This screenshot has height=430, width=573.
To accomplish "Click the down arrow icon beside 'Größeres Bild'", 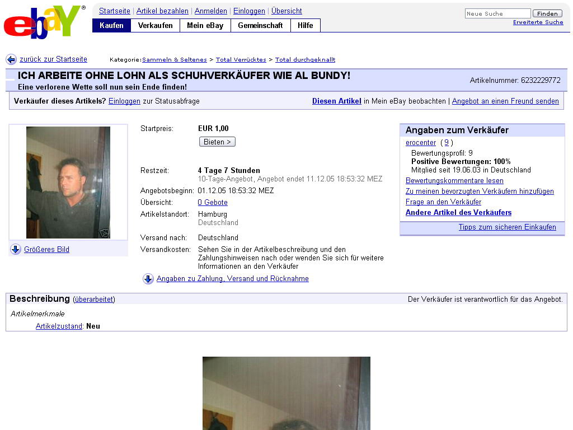I will coord(16,249).
